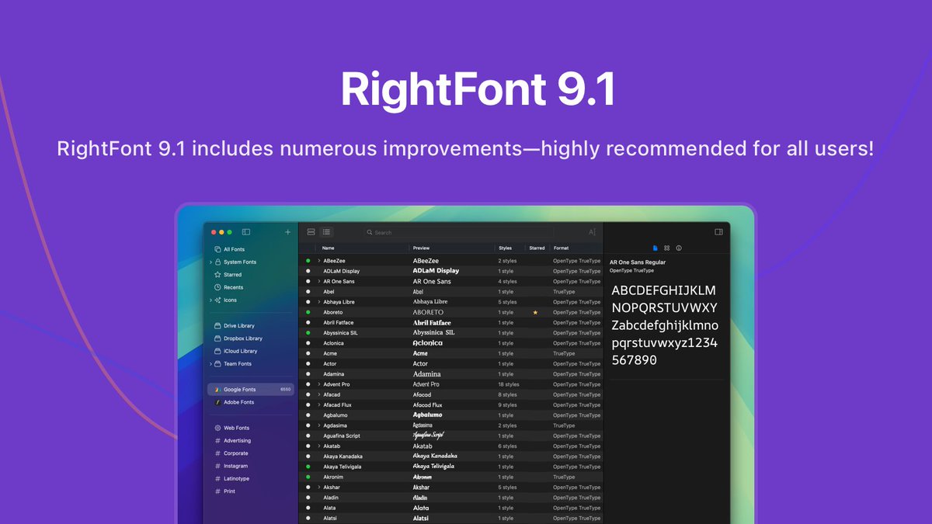Toggle activation dot for Akronim

coord(308,477)
